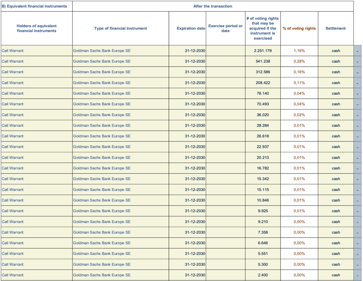Delete the 312.586 voting rights row
Image resolution: width=363 pixels, height=281 pixels.
[x=358, y=72]
